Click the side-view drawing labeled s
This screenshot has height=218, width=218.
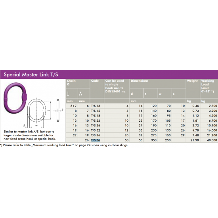tap(59, 110)
